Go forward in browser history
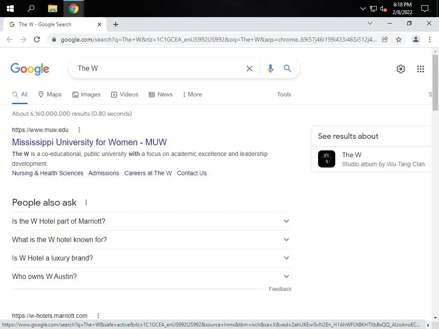The height and width of the screenshot is (329, 439). tap(23, 39)
